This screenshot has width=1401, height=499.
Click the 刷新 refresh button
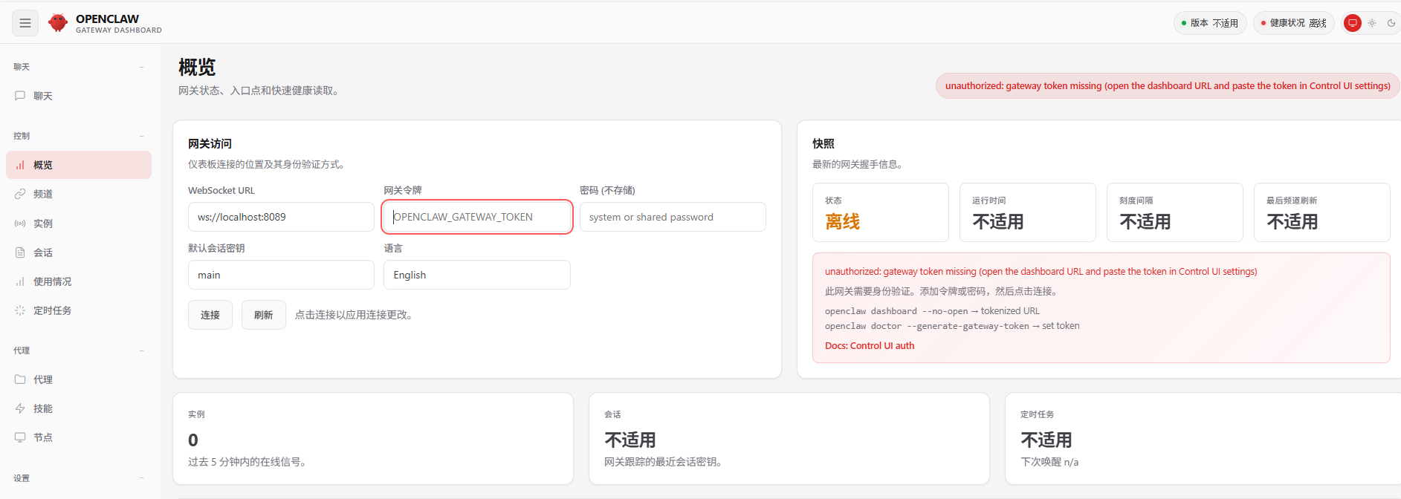[x=264, y=315]
